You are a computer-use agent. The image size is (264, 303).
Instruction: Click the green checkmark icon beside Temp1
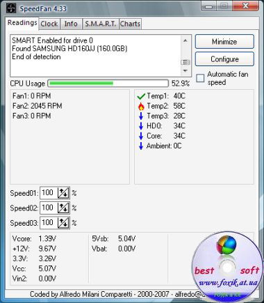pos(141,96)
